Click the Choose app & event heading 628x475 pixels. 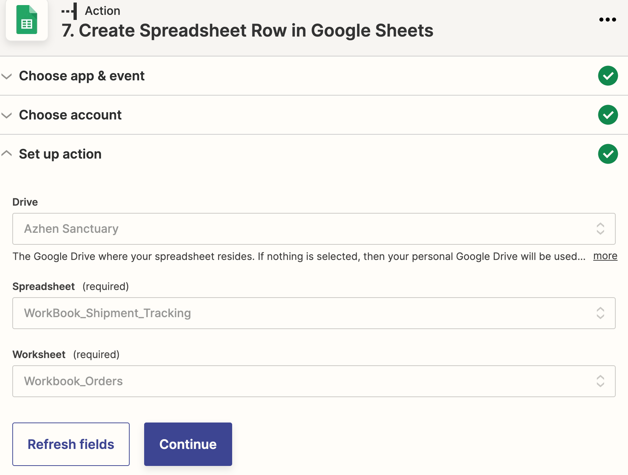coord(82,76)
